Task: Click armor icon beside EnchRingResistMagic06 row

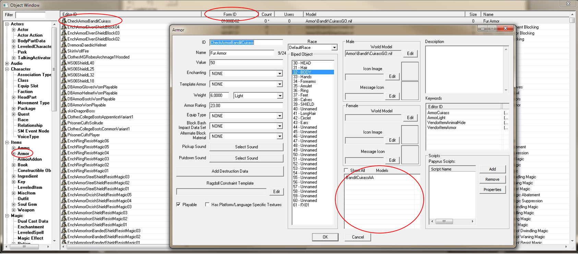Action: [x=64, y=141]
